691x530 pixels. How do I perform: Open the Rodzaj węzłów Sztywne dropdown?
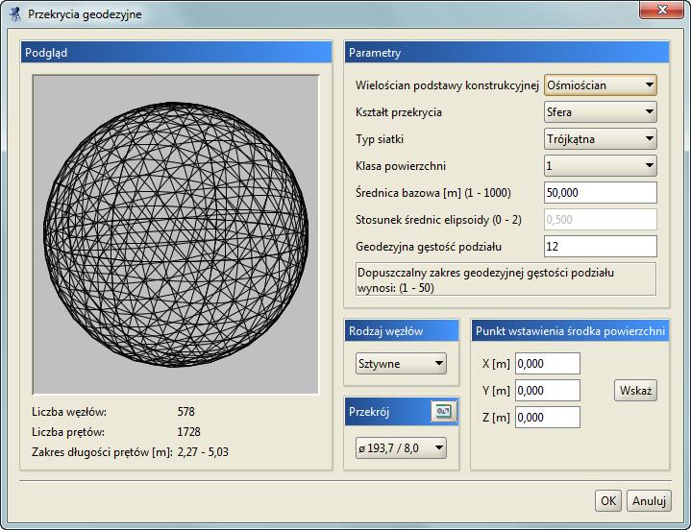point(401,364)
